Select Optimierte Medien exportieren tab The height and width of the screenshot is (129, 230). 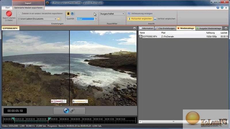pos(28,8)
